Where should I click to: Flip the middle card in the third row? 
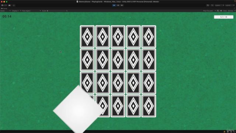118,83
